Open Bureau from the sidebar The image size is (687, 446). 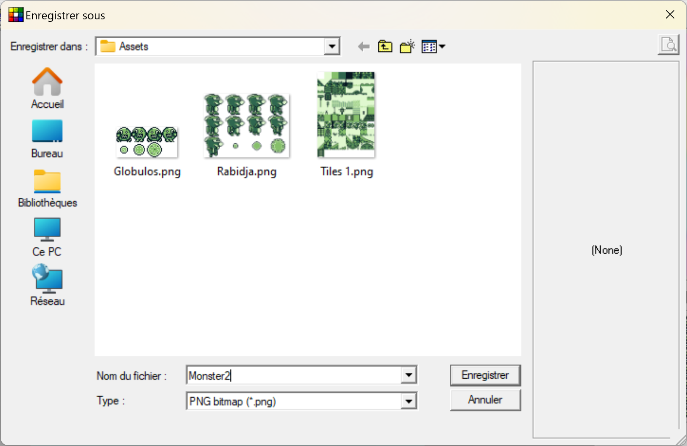tap(47, 138)
